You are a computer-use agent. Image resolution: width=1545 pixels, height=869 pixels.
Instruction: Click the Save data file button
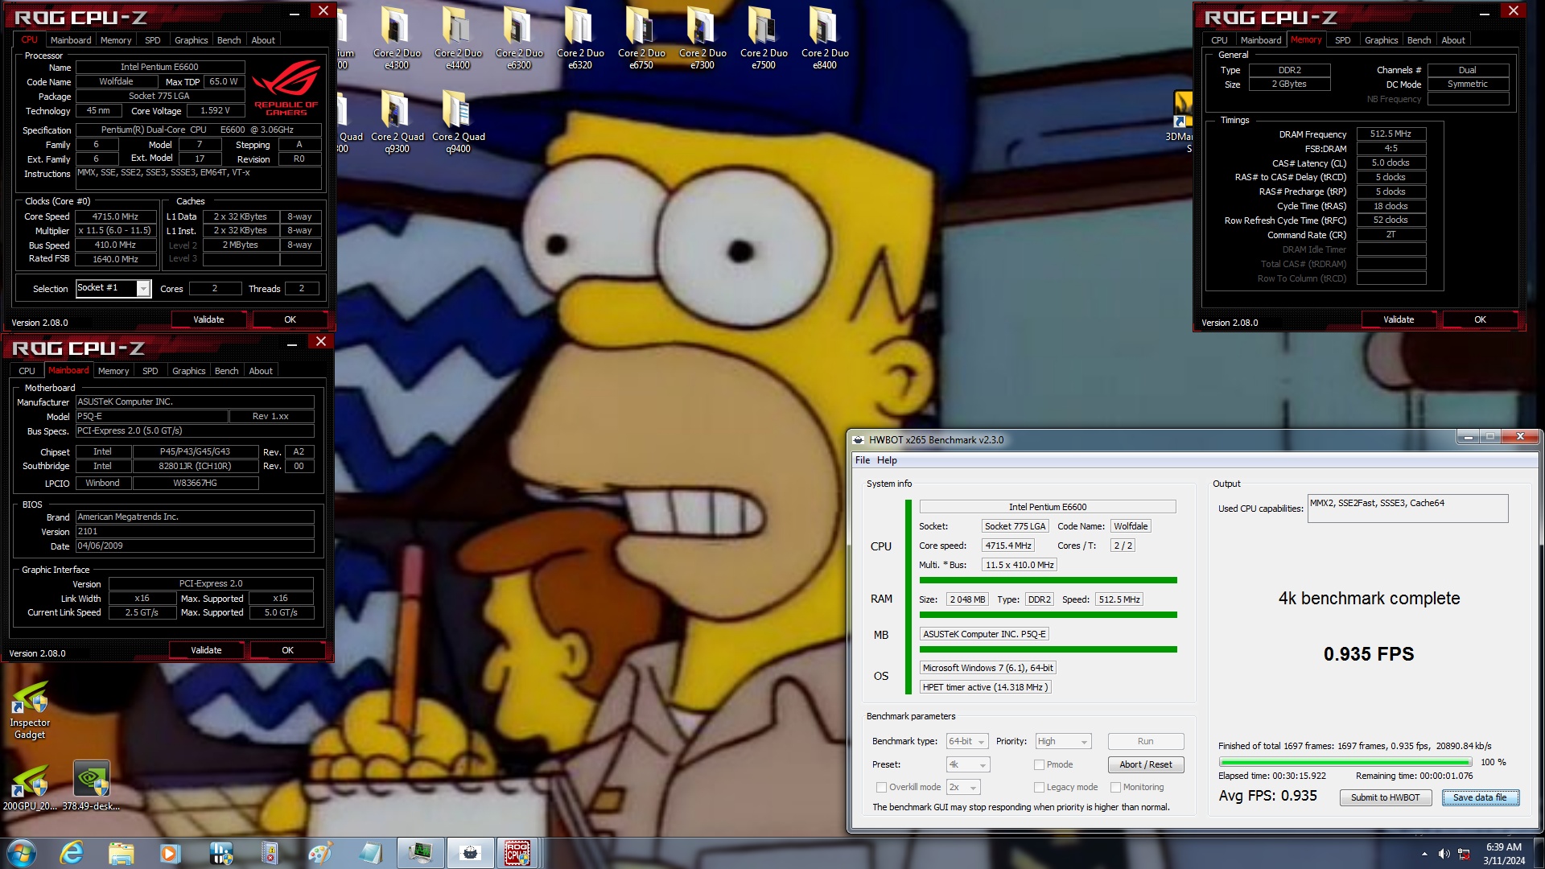tap(1480, 797)
